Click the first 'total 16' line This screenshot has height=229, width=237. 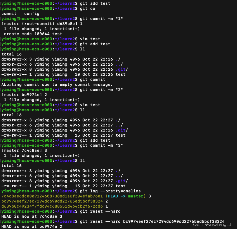click(x=12, y=54)
